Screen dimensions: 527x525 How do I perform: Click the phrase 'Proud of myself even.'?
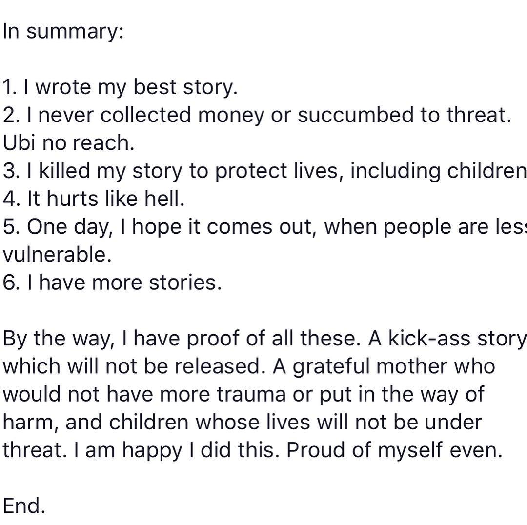click(395, 450)
